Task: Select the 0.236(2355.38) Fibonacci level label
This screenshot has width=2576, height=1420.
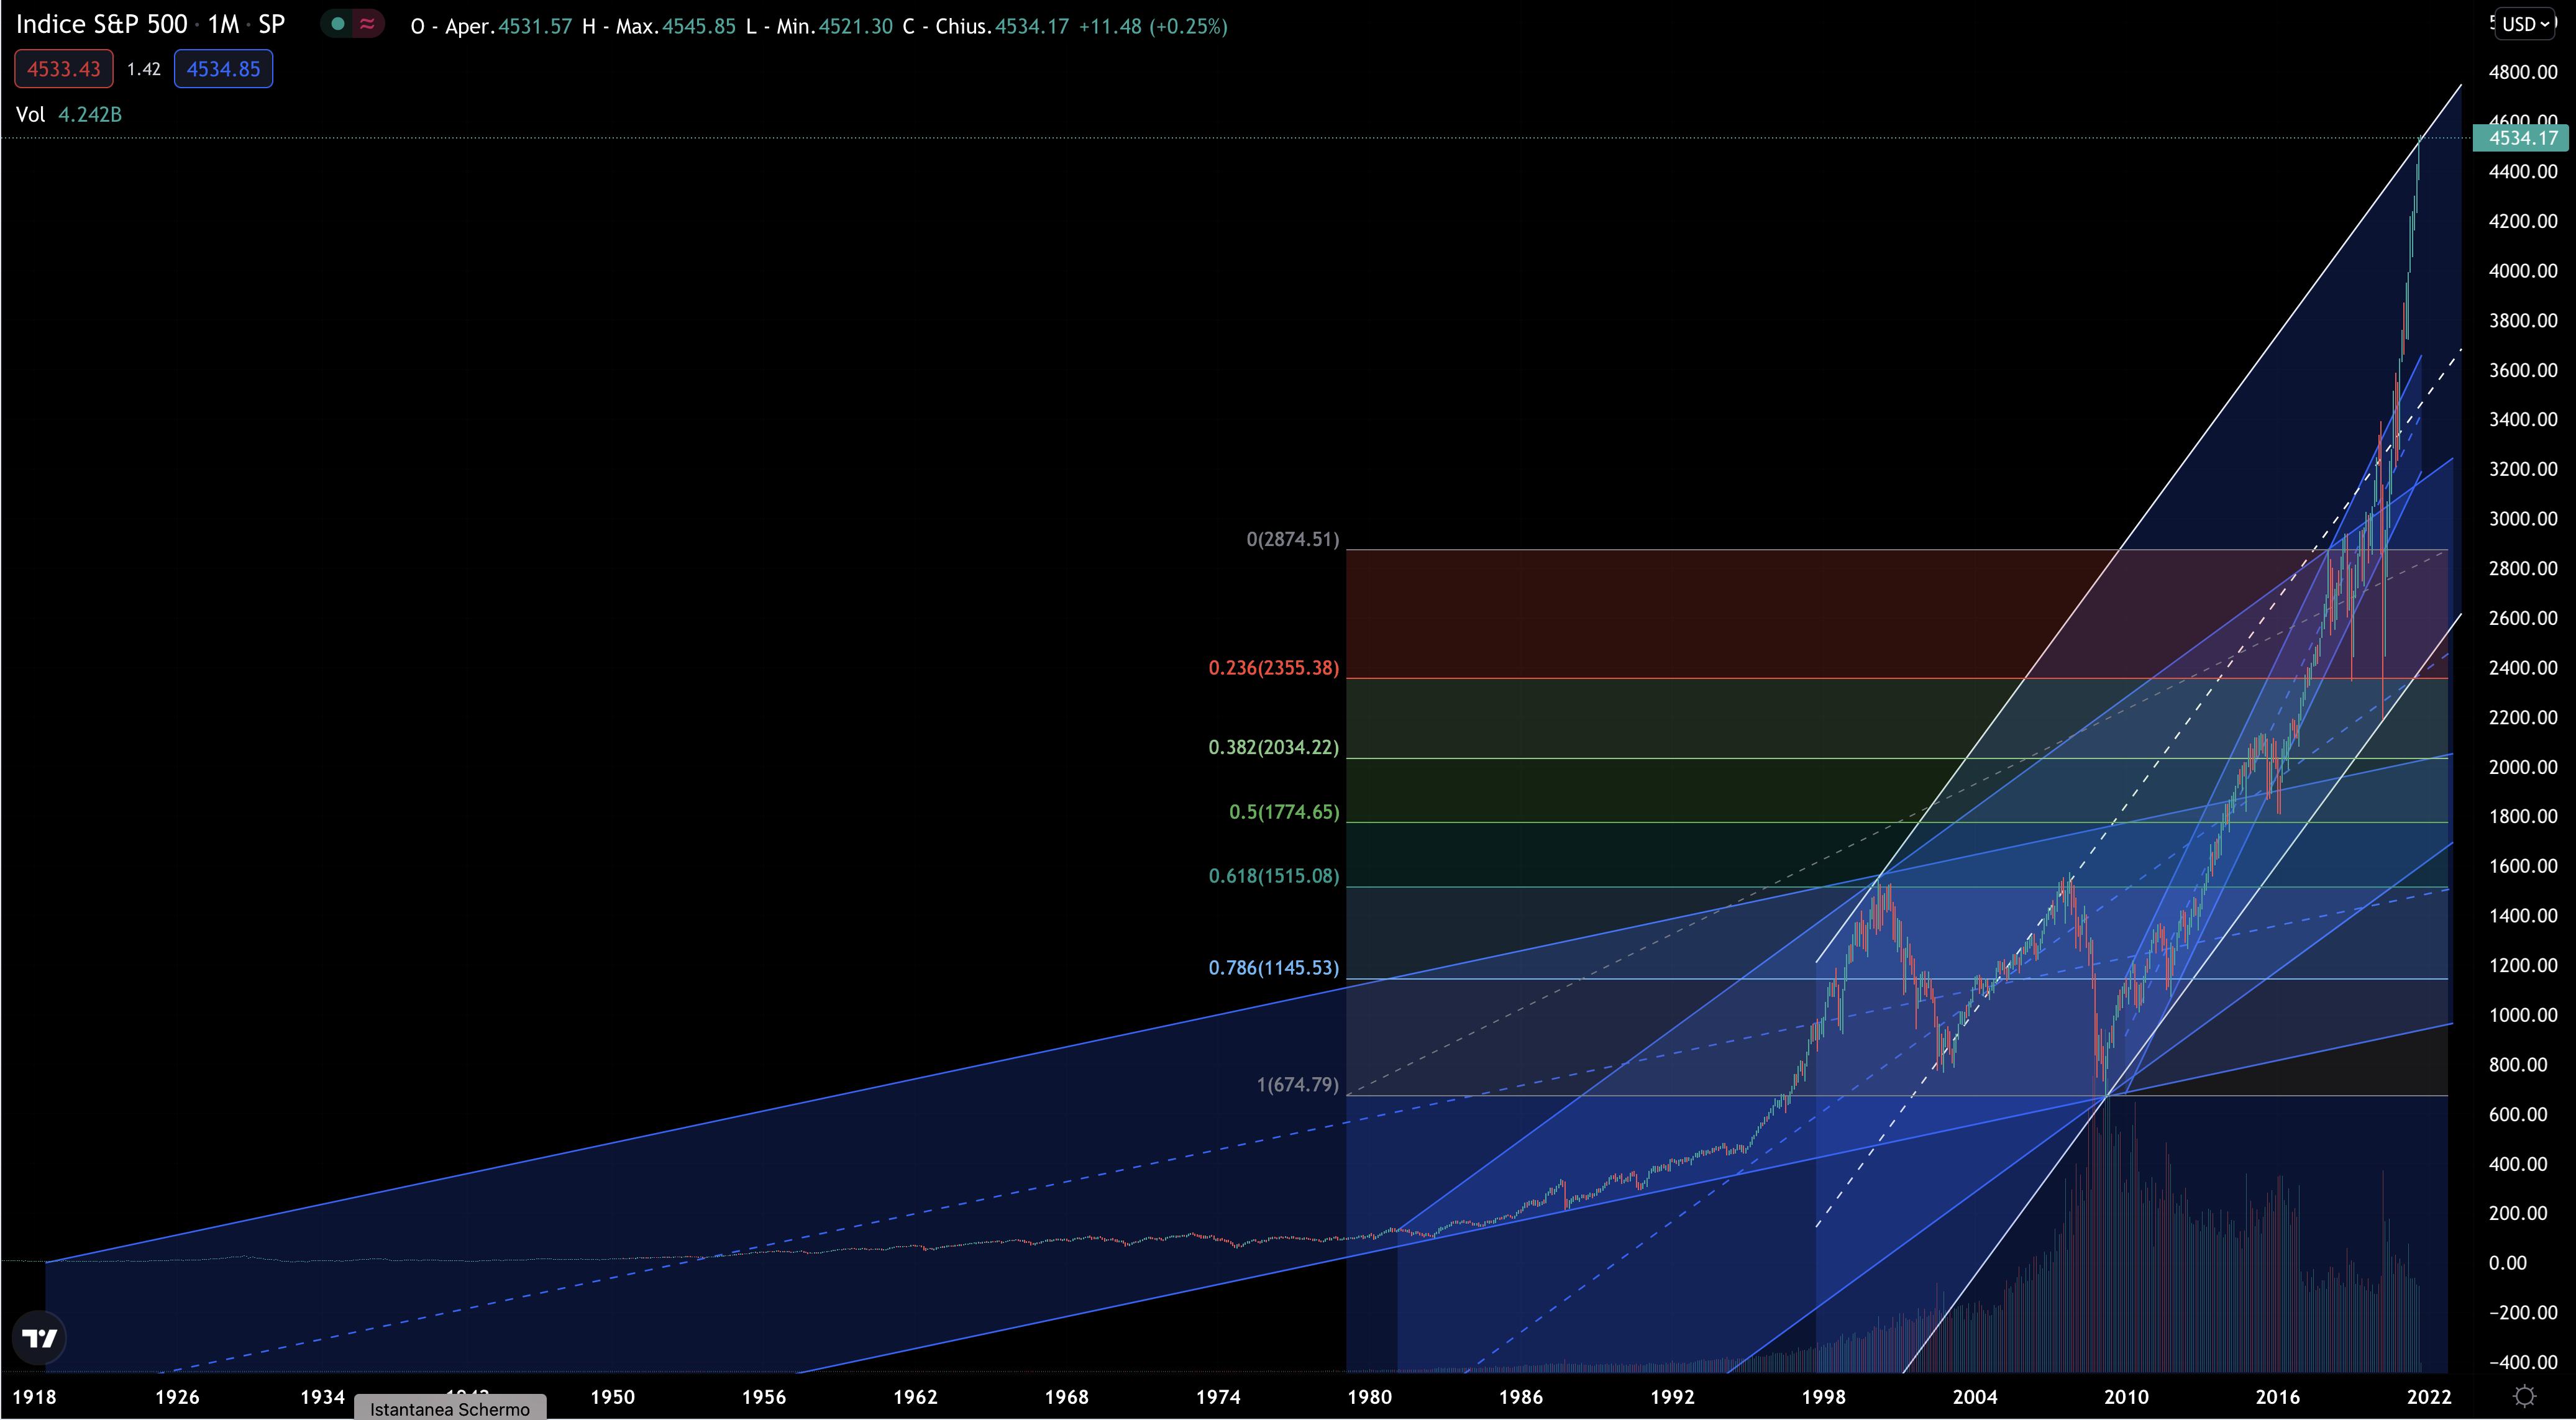Action: (x=1273, y=667)
